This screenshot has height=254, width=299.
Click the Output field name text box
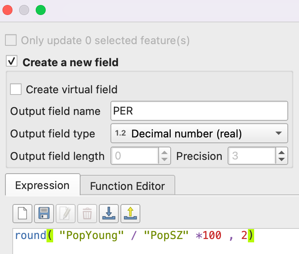[199, 111]
